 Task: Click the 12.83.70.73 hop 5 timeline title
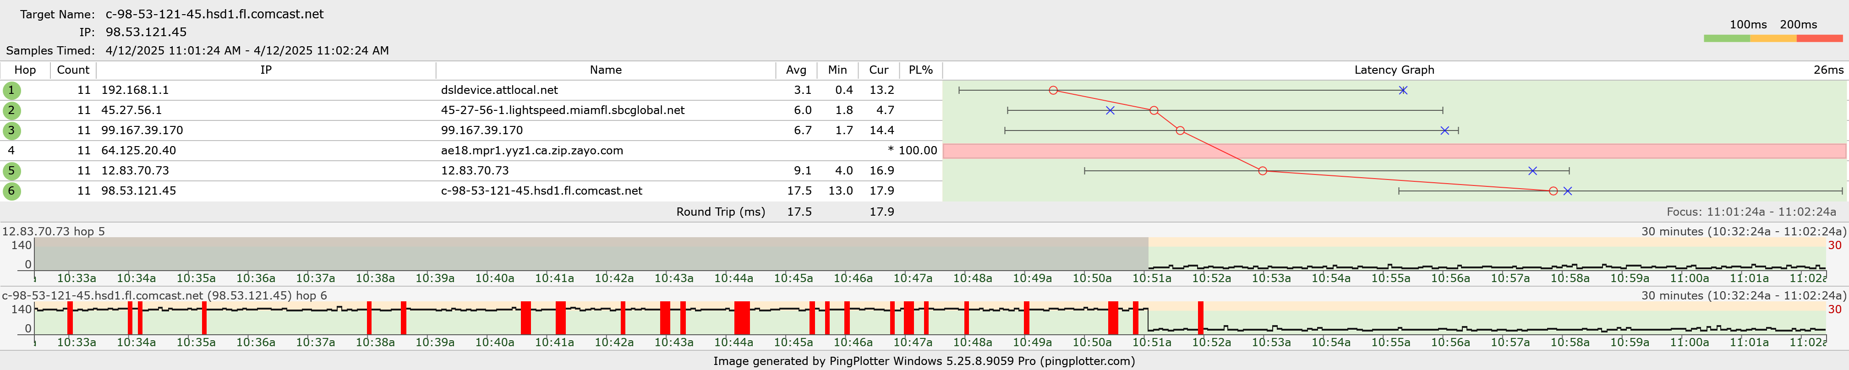(54, 232)
